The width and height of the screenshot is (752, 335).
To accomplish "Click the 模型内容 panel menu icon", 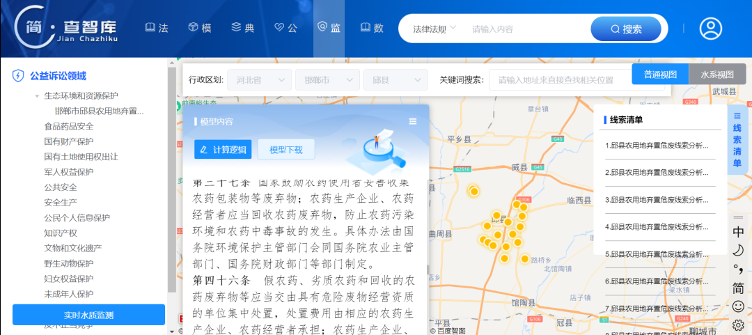I will 413,121.
